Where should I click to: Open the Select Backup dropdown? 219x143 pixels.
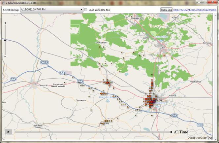(52, 10)
